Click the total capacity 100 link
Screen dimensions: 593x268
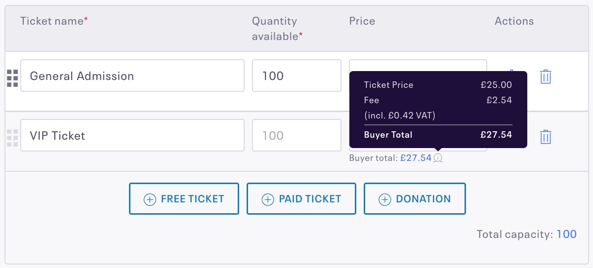click(567, 234)
